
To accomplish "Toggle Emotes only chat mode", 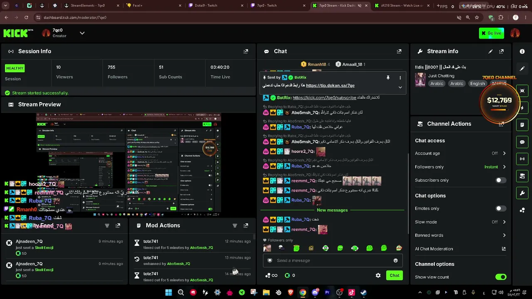I will pos(501,208).
